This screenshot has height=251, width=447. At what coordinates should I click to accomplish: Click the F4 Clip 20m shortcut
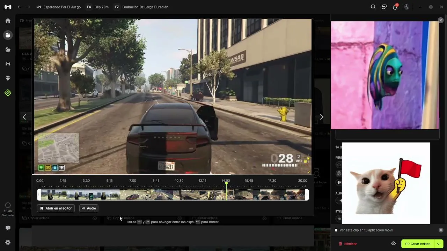[x=97, y=7]
